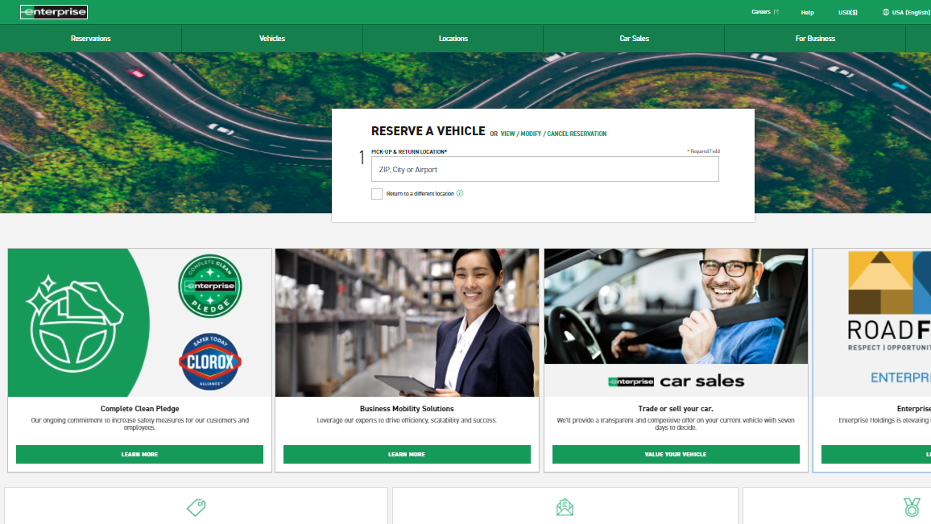Viewport: 931px width, 524px height.
Task: Open the For Business navigation menu
Action: coord(815,39)
